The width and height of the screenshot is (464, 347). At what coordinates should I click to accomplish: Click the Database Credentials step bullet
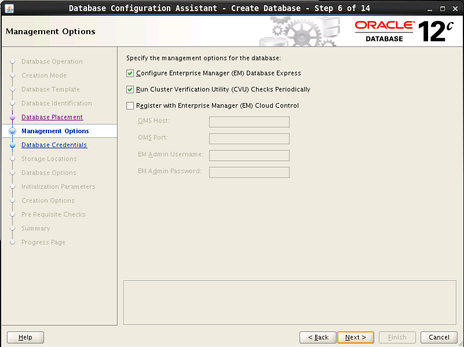point(12,145)
